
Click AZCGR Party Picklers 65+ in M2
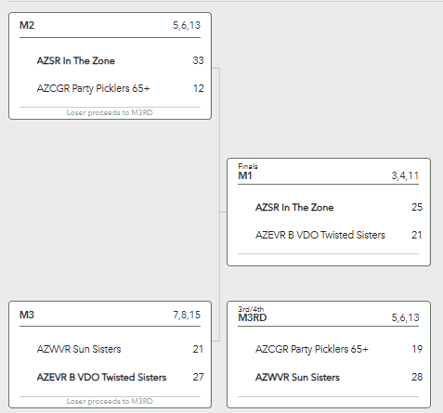pyautogui.click(x=93, y=88)
